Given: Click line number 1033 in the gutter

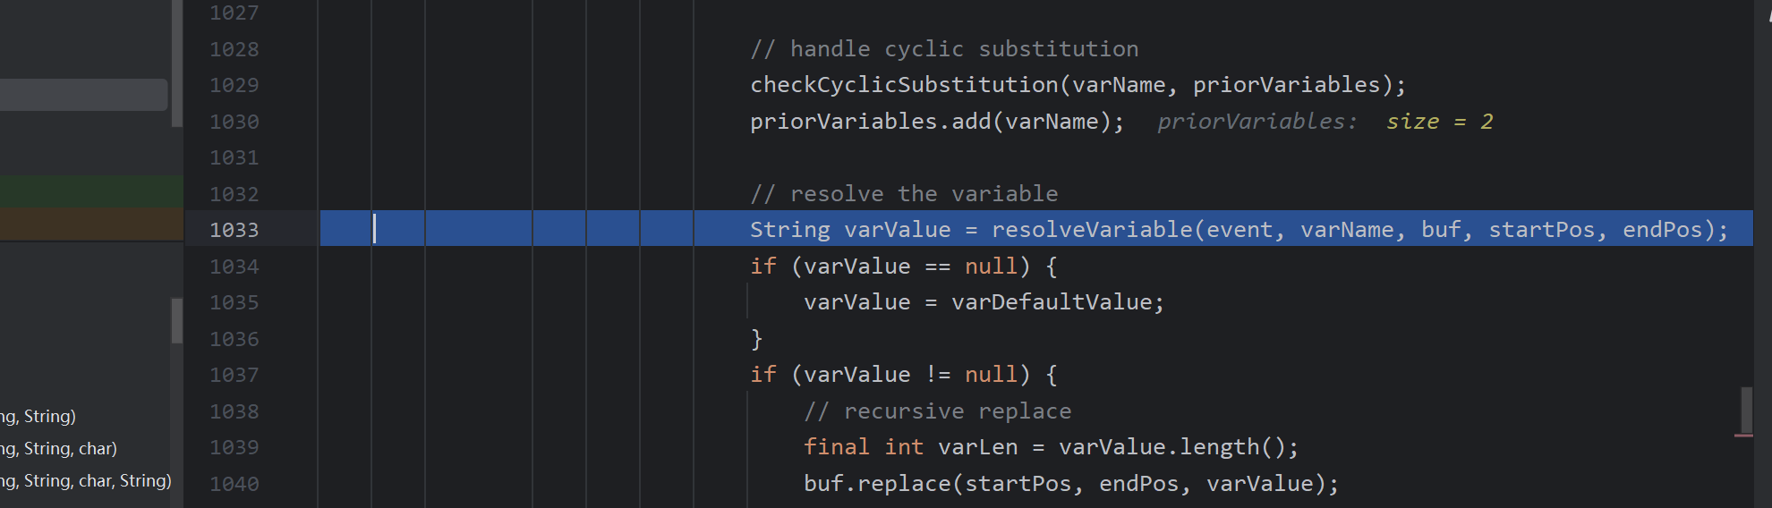Looking at the screenshot, I should pos(234,230).
